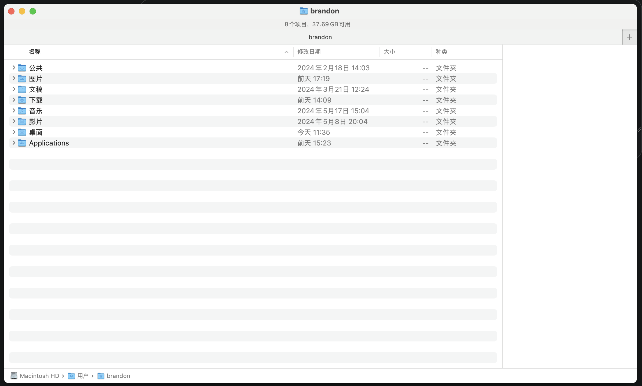This screenshot has width=642, height=386.
Task: Expand the Applications folder disclosure arrow
Action: [14, 143]
